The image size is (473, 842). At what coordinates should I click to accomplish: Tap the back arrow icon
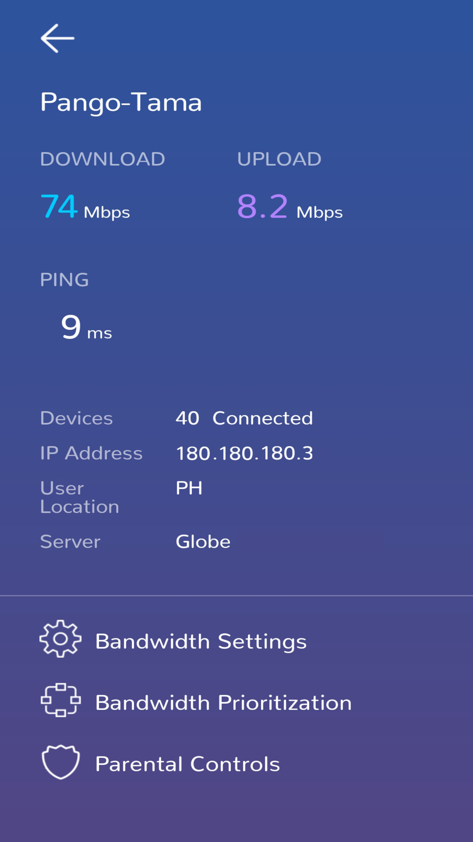[57, 38]
